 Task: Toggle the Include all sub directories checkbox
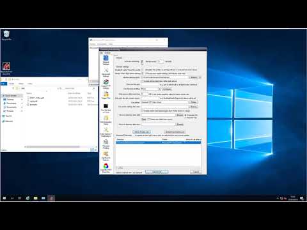coord(143,81)
